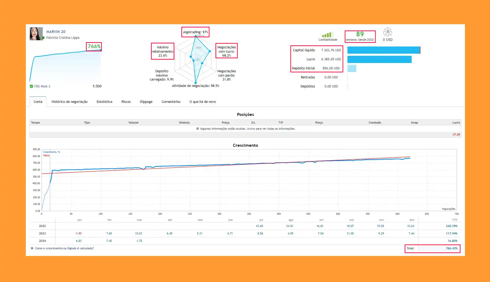
Task: Click the Patricia Cristina Lippa profile photo
Action: [x=36, y=34]
